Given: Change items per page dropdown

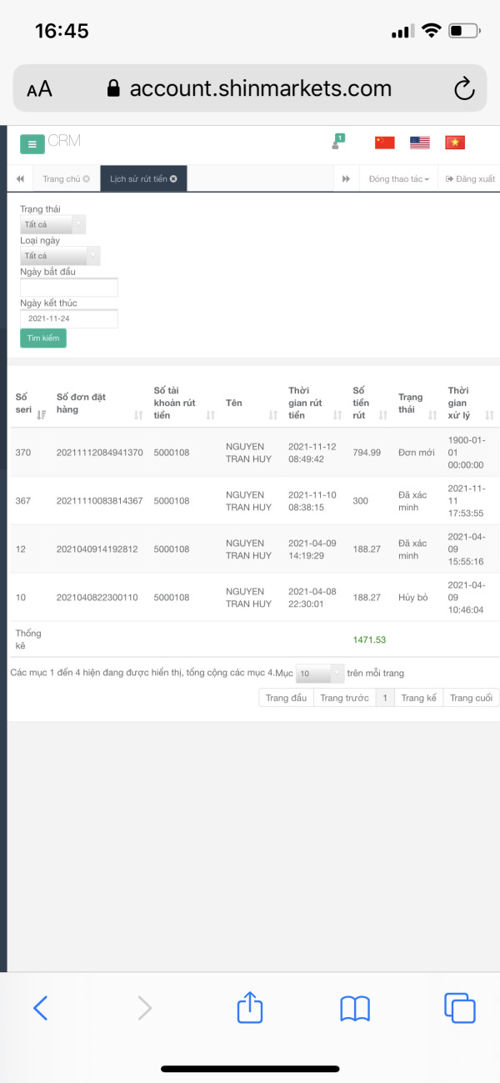Looking at the screenshot, I should pyautogui.click(x=320, y=673).
